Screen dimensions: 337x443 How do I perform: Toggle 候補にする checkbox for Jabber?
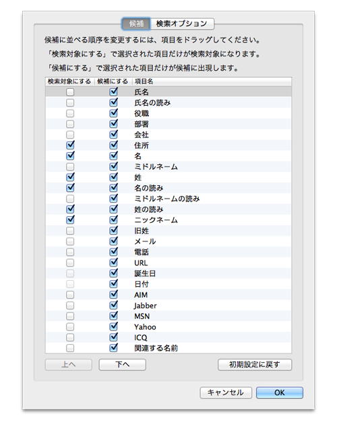point(113,305)
